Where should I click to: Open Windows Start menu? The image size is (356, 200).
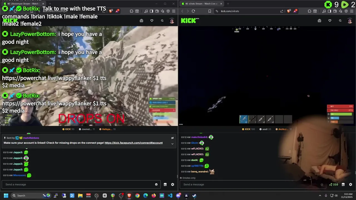(6, 196)
